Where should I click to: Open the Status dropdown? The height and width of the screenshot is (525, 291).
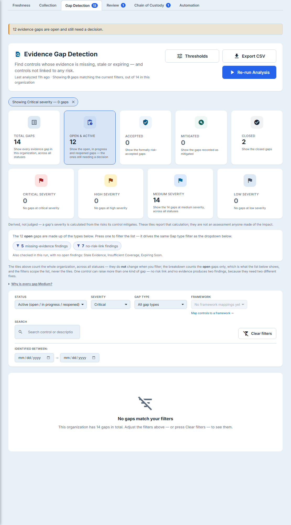point(51,304)
